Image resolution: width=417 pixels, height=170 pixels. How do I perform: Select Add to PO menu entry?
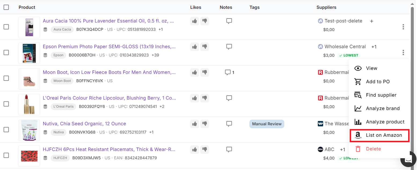point(379,82)
